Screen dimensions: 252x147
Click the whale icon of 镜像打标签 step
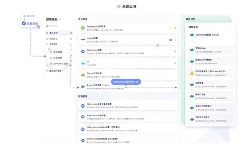(192, 96)
